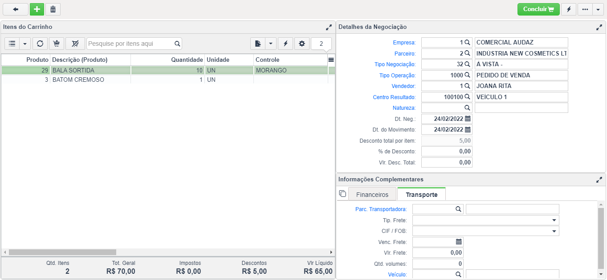607x280 pixels.
Task: Click the Vendedor search magnifier
Action: tap(467, 86)
